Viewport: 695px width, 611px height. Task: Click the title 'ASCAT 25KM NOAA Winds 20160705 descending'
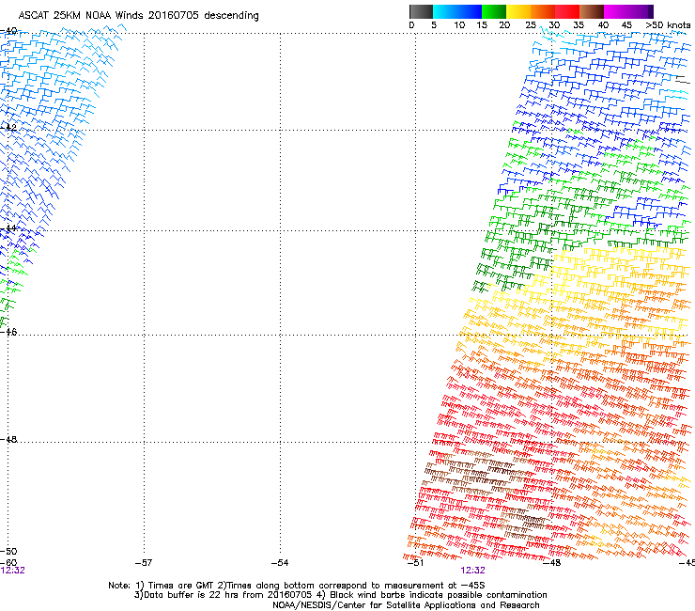click(x=138, y=16)
